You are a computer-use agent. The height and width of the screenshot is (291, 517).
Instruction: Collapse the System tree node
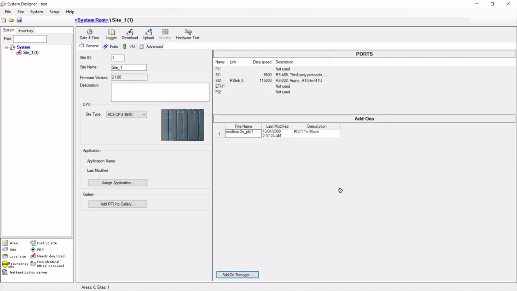6,47
